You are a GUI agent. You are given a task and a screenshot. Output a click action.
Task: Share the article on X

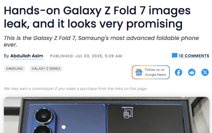click(205, 72)
